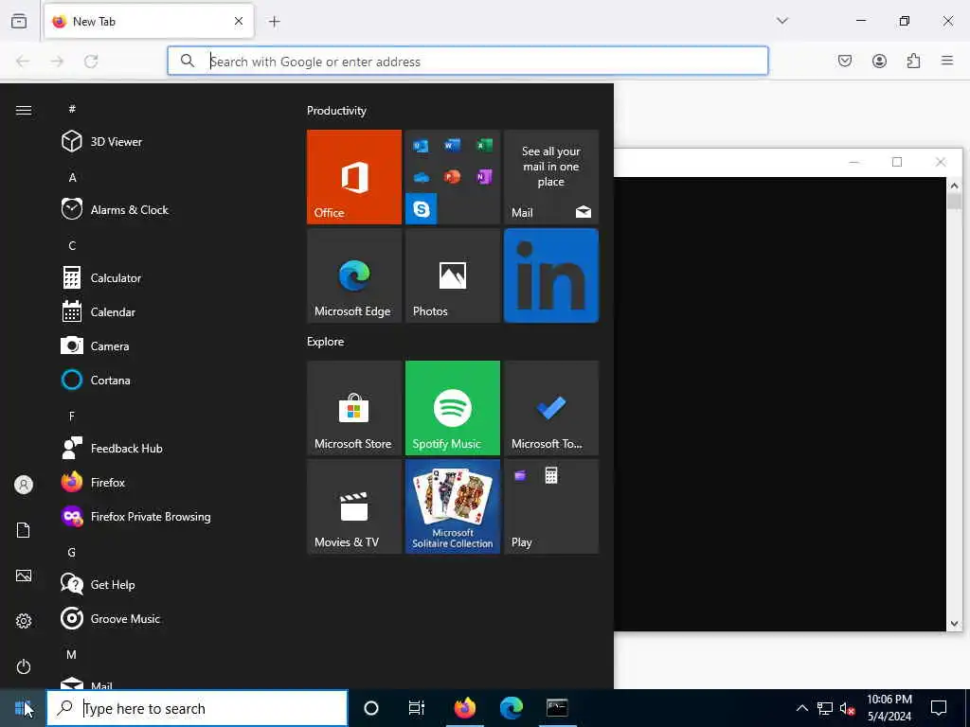
Task: Click scrollbar down arrow in console window
Action: [954, 624]
